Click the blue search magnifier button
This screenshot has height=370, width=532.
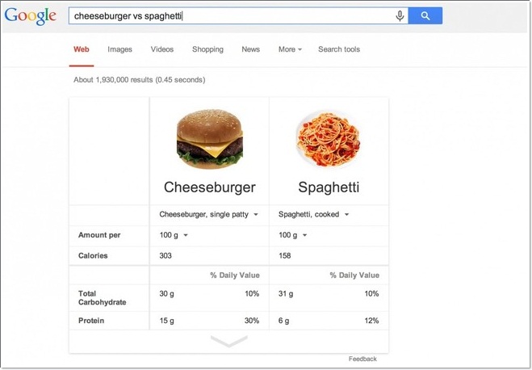click(x=425, y=16)
